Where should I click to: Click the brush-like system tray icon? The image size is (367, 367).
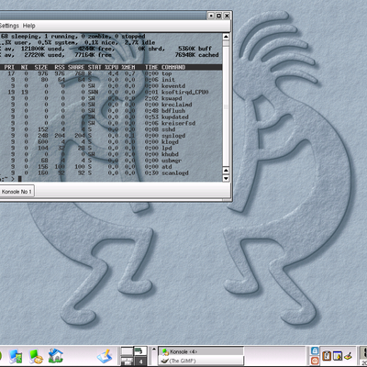tap(348, 356)
